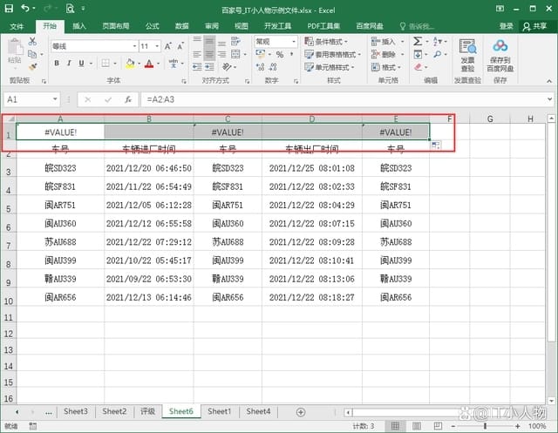The height and width of the screenshot is (433, 558).
Task: Click the Increase Indent icon
Action: [209, 67]
